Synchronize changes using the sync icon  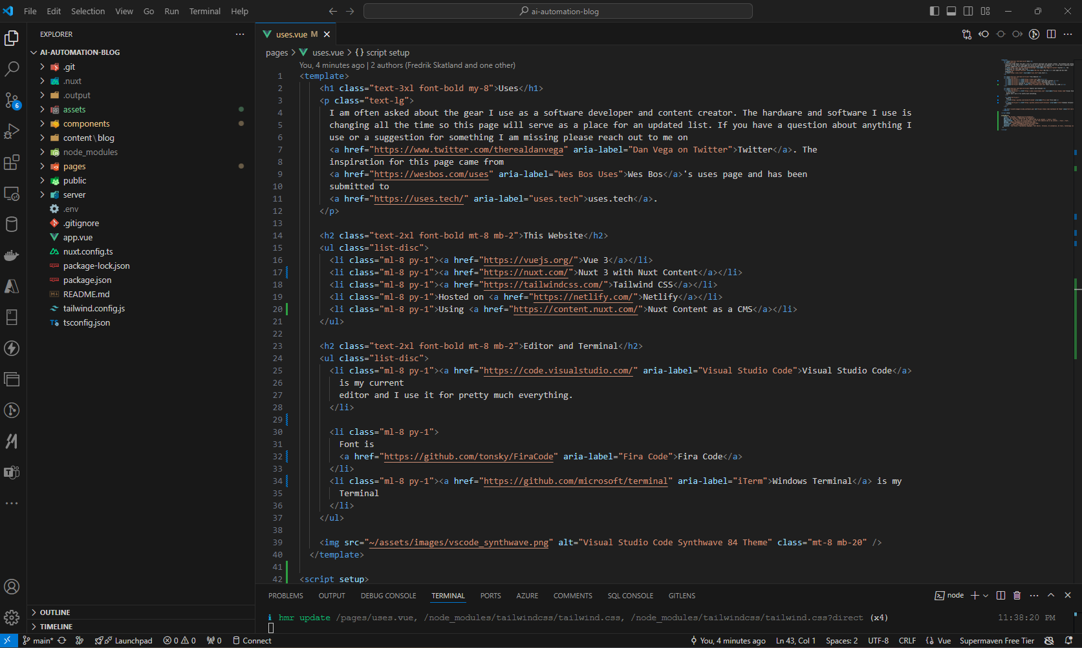tap(62, 641)
